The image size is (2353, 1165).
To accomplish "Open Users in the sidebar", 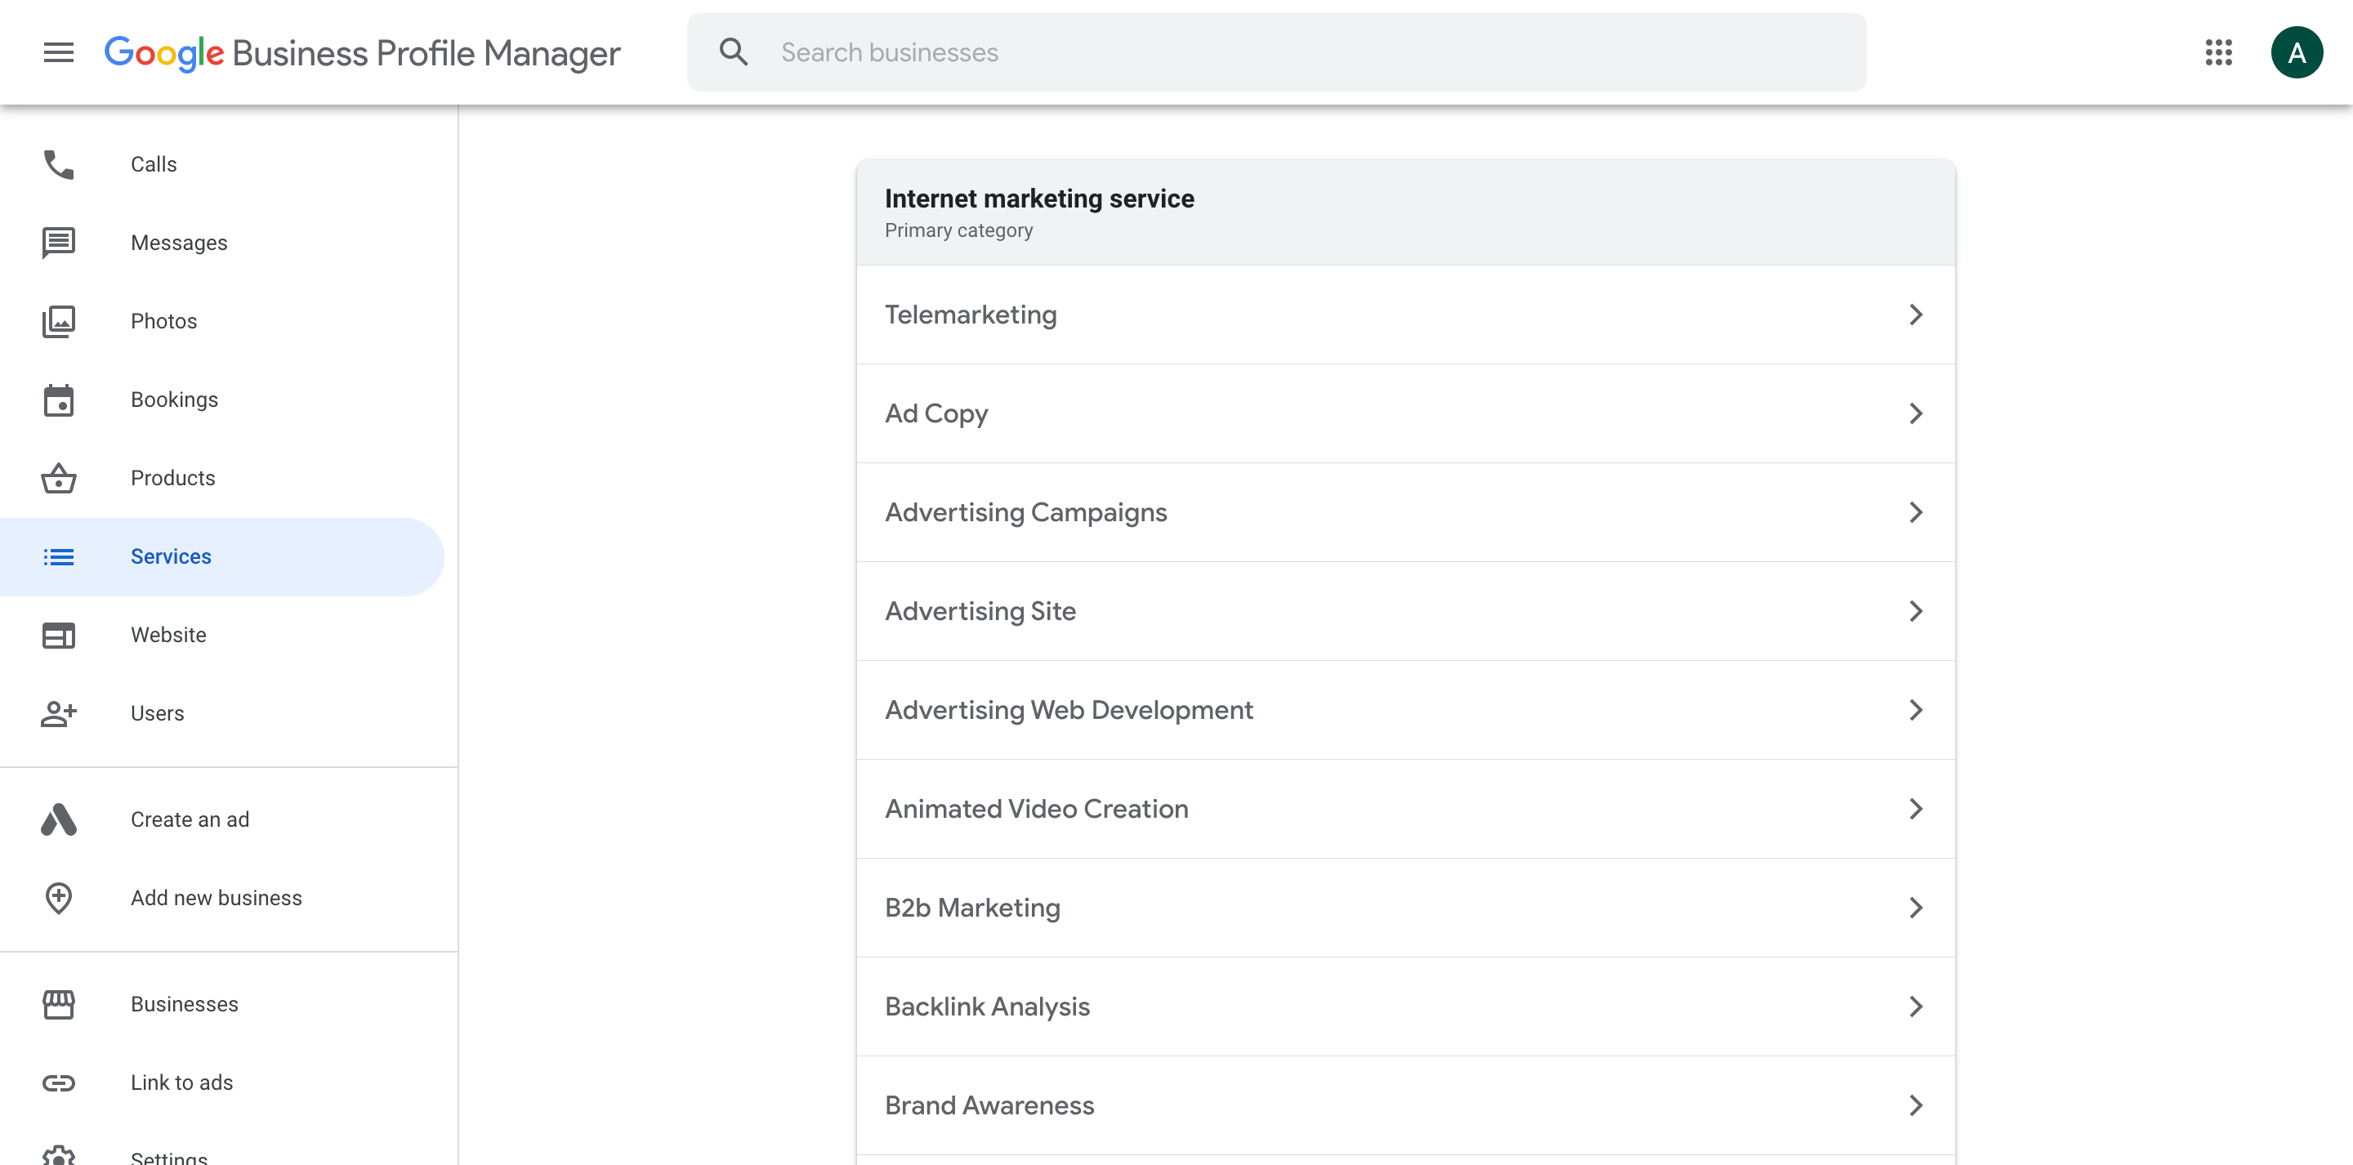I will coord(157,713).
